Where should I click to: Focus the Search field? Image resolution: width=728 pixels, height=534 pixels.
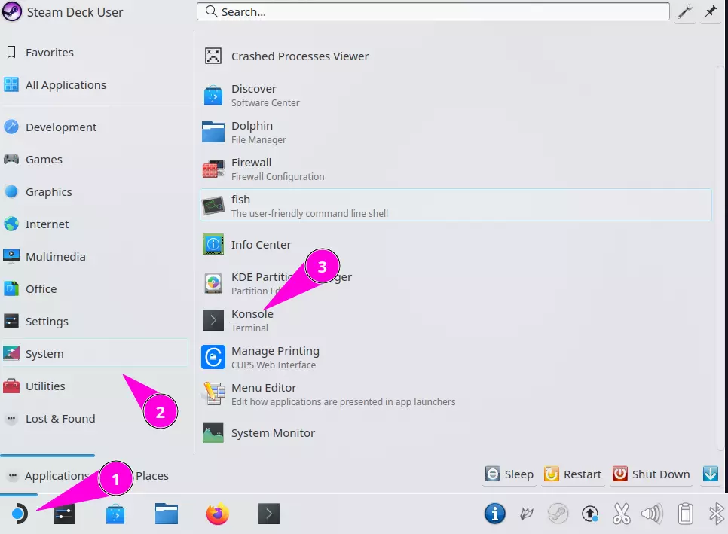(x=433, y=11)
